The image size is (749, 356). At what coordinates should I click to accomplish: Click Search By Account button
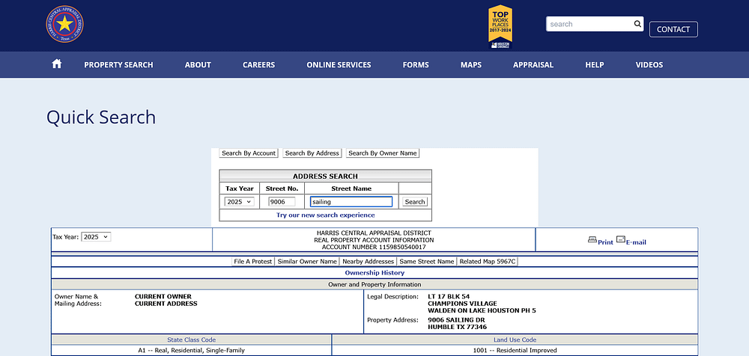coord(249,153)
